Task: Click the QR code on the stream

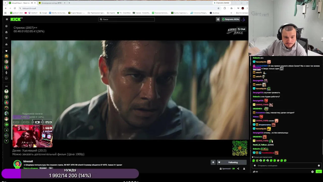Action: (x=240, y=148)
